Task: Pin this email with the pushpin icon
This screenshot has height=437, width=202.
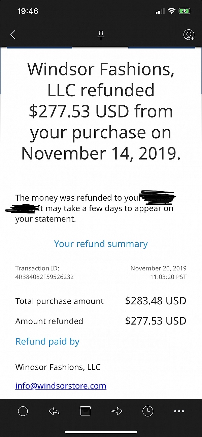Action: point(101,35)
